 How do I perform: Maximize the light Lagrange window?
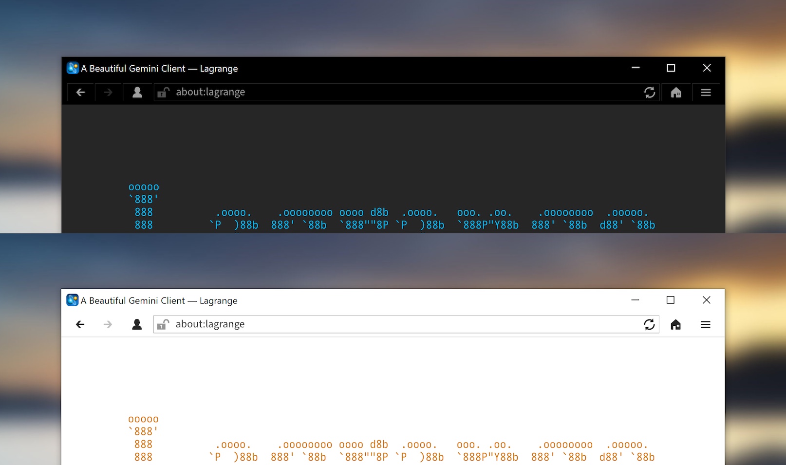tap(670, 300)
